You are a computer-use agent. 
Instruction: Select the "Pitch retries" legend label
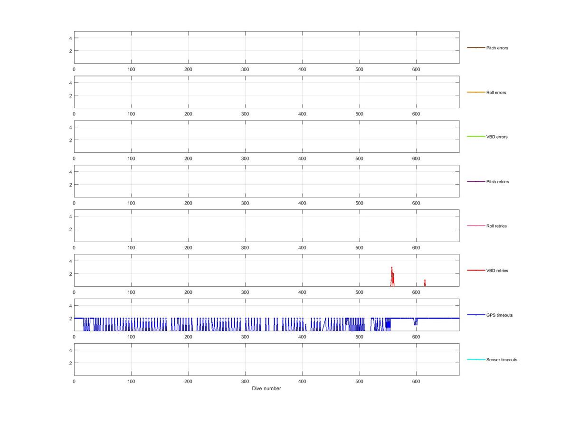pyautogui.click(x=497, y=182)
